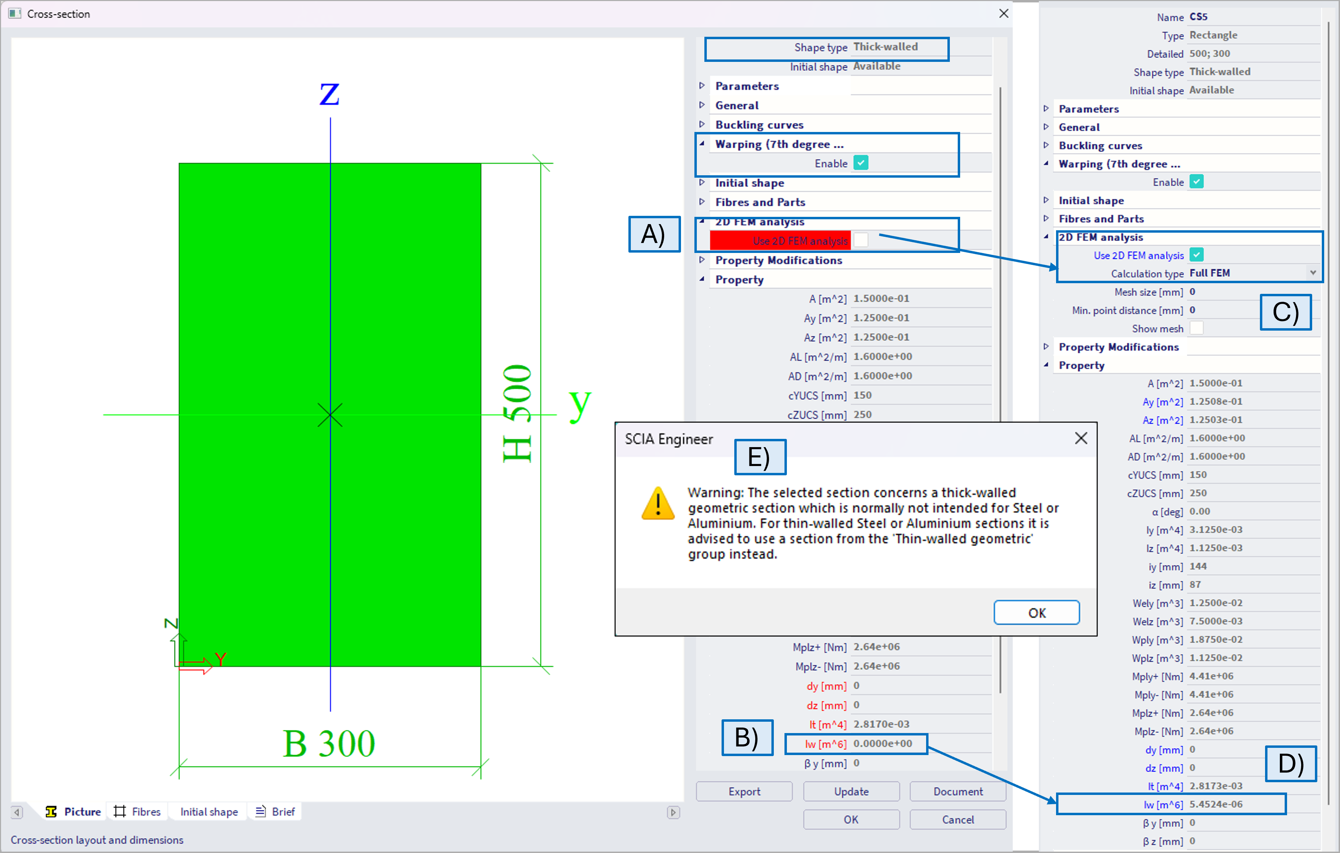Toggle the Warping Enable checkbox in dialog
Viewport: 1340px width, 853px height.
coord(860,163)
